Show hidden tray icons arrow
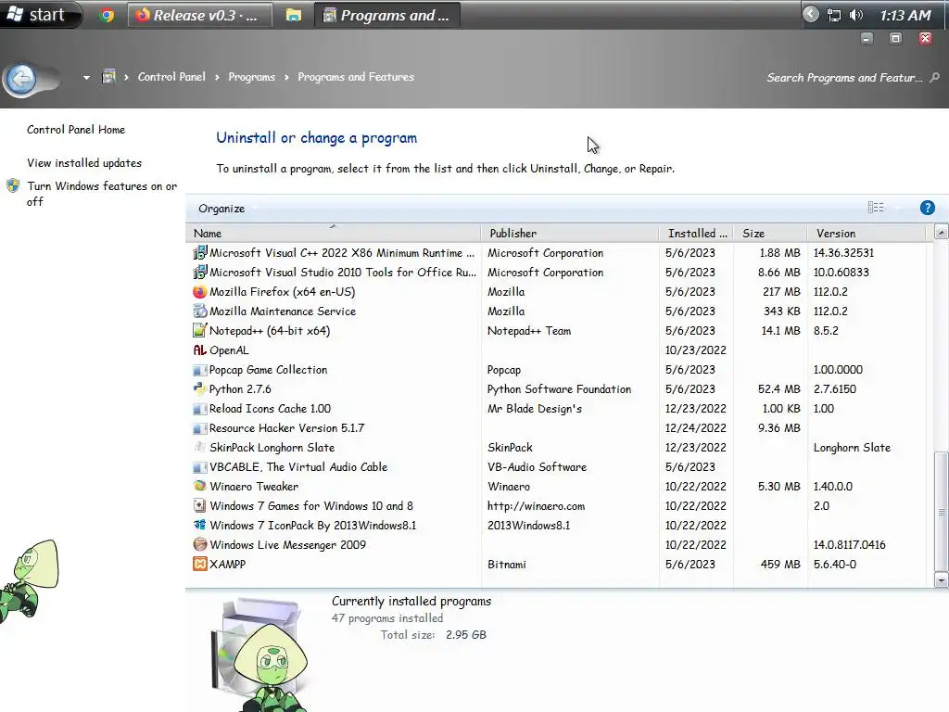 810,15
